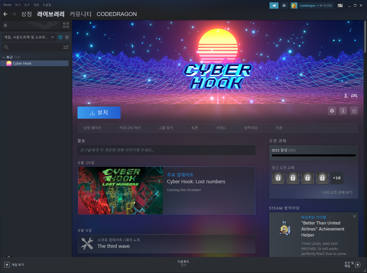Open the CODEDRAGON profile section
This screenshot has height=273, width=367.
pyautogui.click(x=117, y=14)
